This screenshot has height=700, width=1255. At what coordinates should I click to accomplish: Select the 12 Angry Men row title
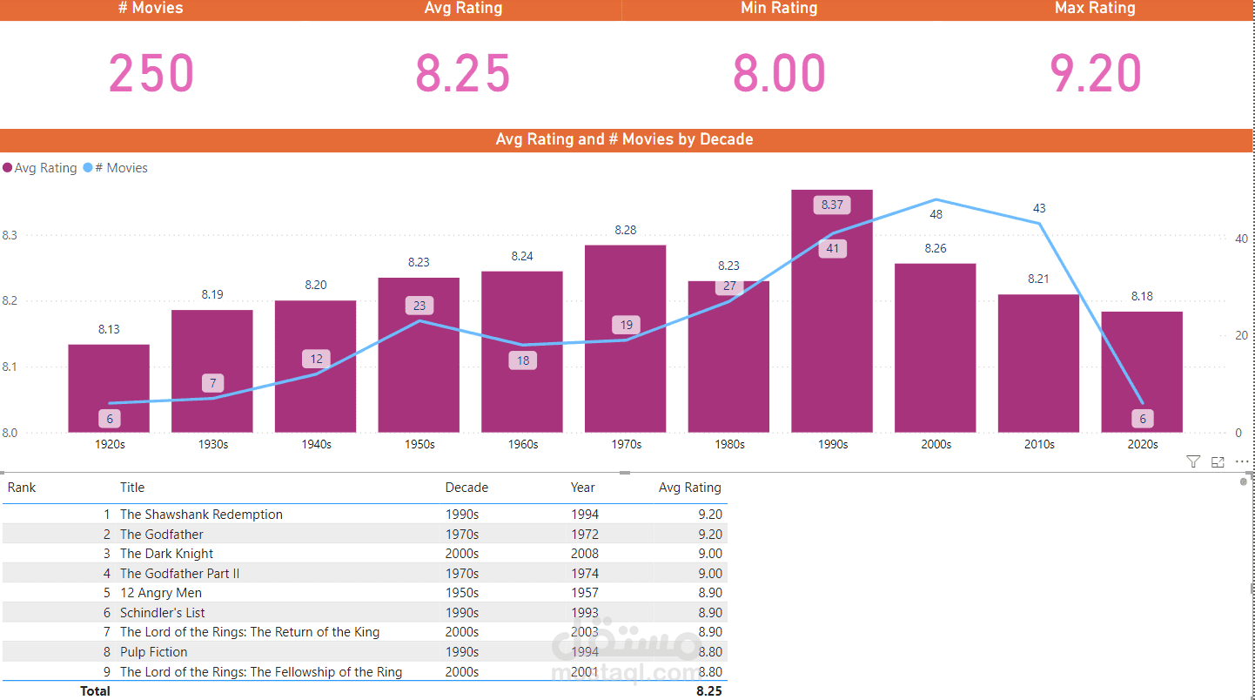pos(161,593)
